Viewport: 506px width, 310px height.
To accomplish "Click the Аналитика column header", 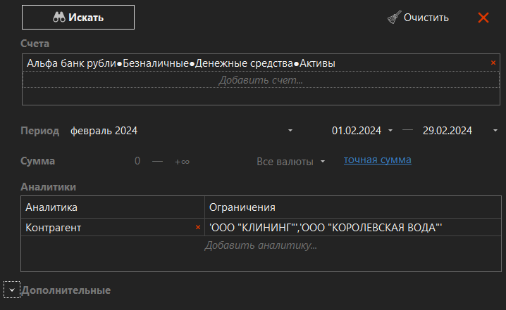I will pos(113,207).
